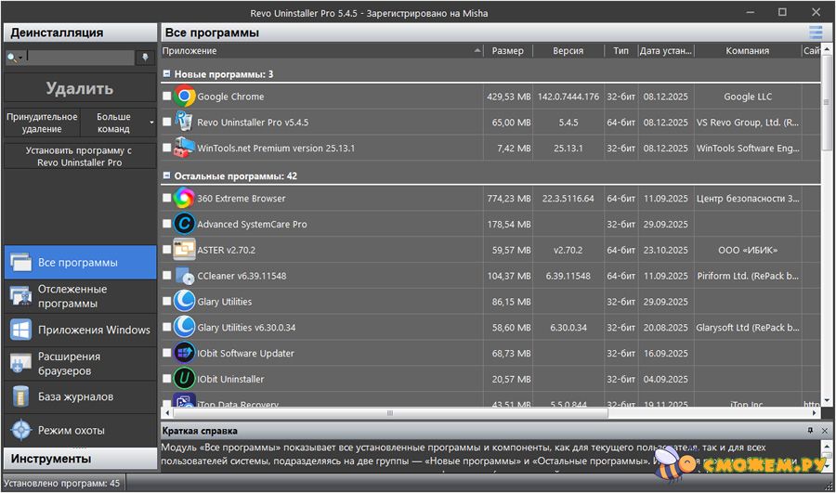Check the Google Chrome checkbox
Viewport: 836px width, 493px height.
pos(167,97)
